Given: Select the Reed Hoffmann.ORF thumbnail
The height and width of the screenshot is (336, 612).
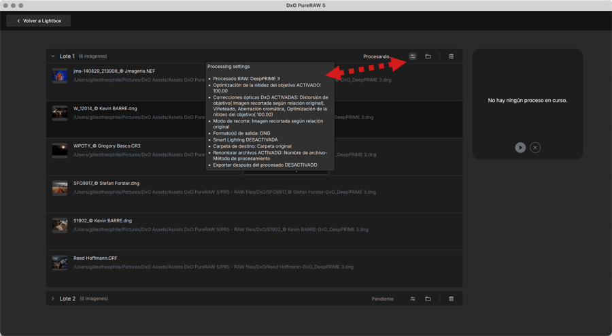Looking at the screenshot, I should point(60,263).
